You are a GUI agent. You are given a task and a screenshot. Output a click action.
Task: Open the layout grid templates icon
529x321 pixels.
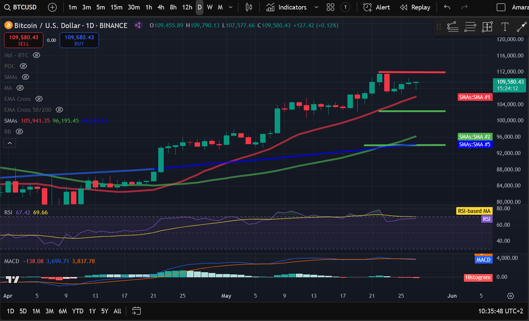pyautogui.click(x=330, y=7)
